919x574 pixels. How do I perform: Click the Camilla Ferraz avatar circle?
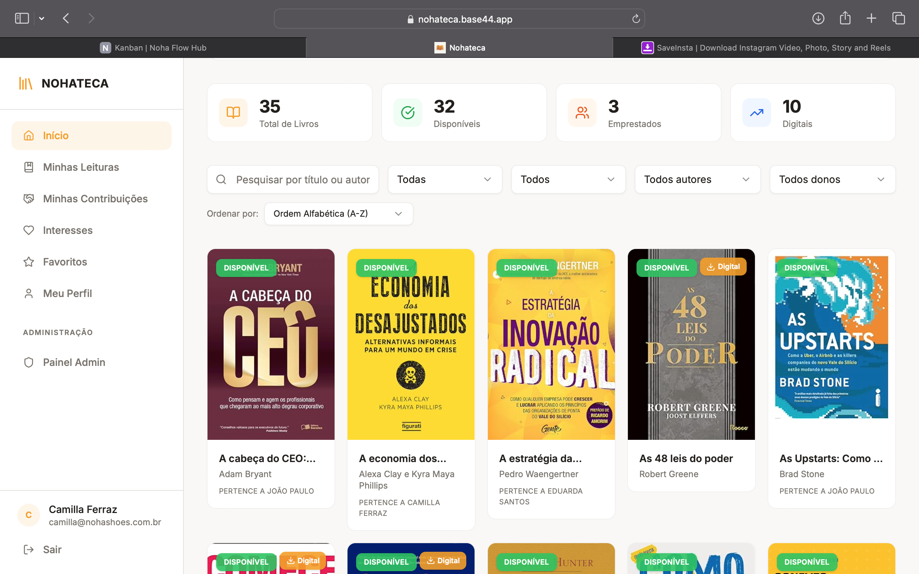28,515
